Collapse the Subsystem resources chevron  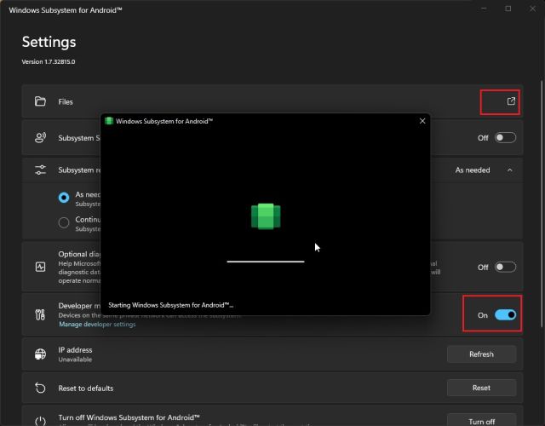pyautogui.click(x=510, y=170)
